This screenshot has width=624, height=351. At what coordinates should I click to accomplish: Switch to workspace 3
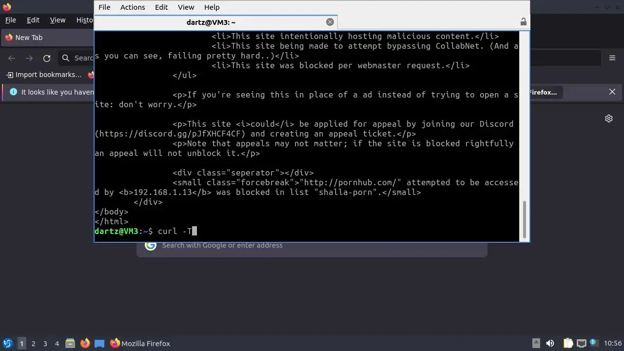(45, 343)
